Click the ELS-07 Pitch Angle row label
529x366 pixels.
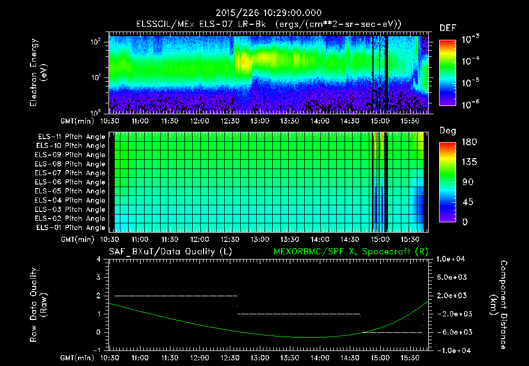[70, 173]
